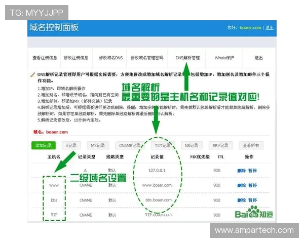Click the 主机名 column header

pyautogui.click(x=54, y=157)
